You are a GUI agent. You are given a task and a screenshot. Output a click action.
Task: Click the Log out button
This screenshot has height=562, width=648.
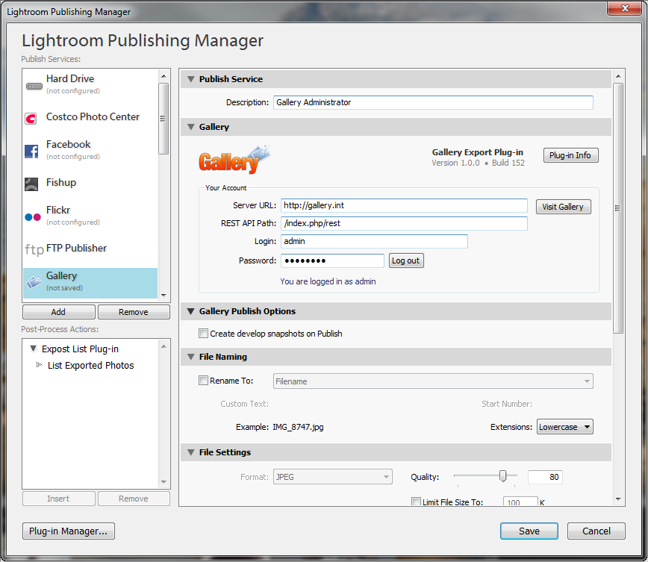pos(406,260)
